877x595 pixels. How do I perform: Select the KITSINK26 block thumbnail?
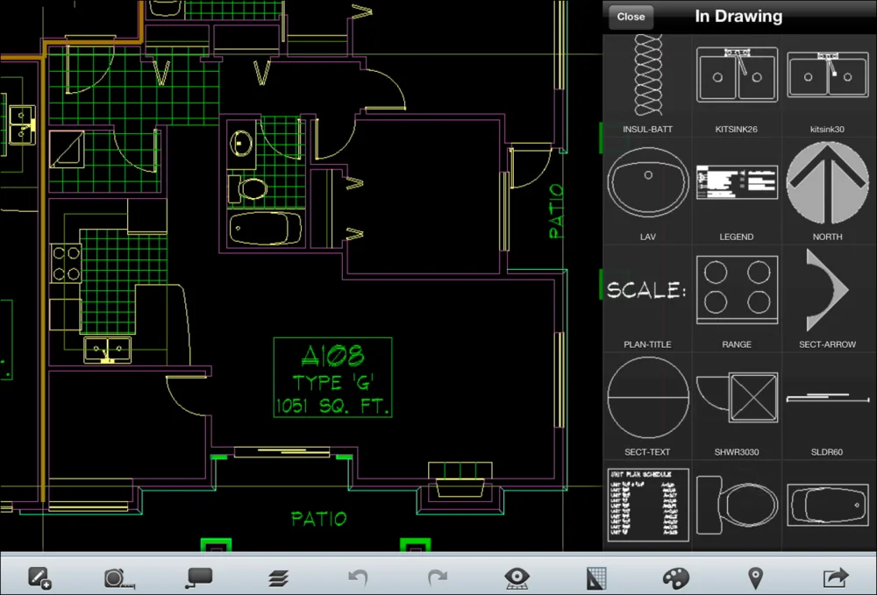737,74
